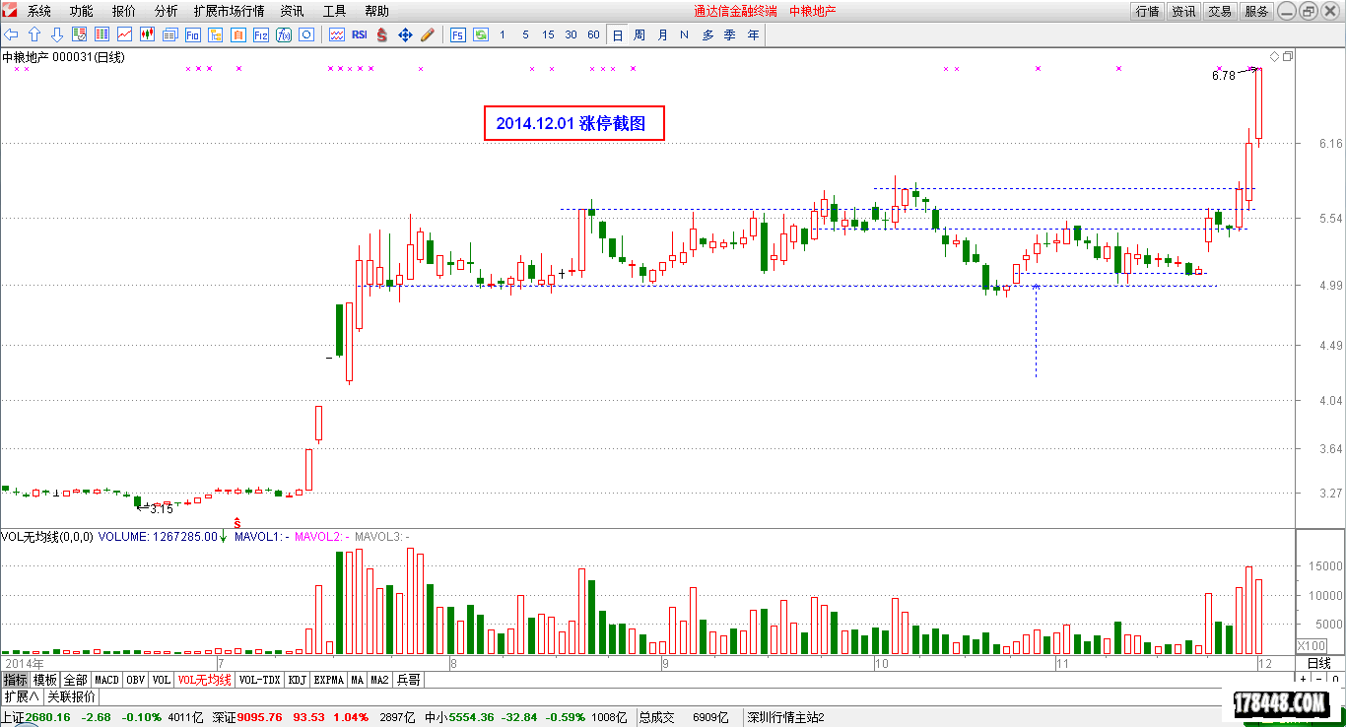The width and height of the screenshot is (1346, 727).
Task: Click the yellow tree structure toolbar icon
Action: (x=216, y=34)
